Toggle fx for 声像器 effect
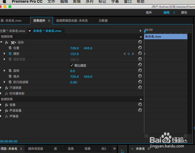The width and height of the screenshot is (195, 153). pos(7,116)
